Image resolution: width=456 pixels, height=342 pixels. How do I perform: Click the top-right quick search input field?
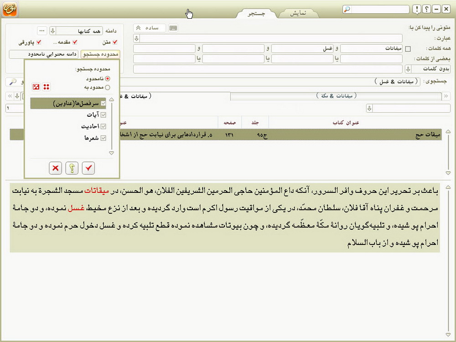coord(380,9)
